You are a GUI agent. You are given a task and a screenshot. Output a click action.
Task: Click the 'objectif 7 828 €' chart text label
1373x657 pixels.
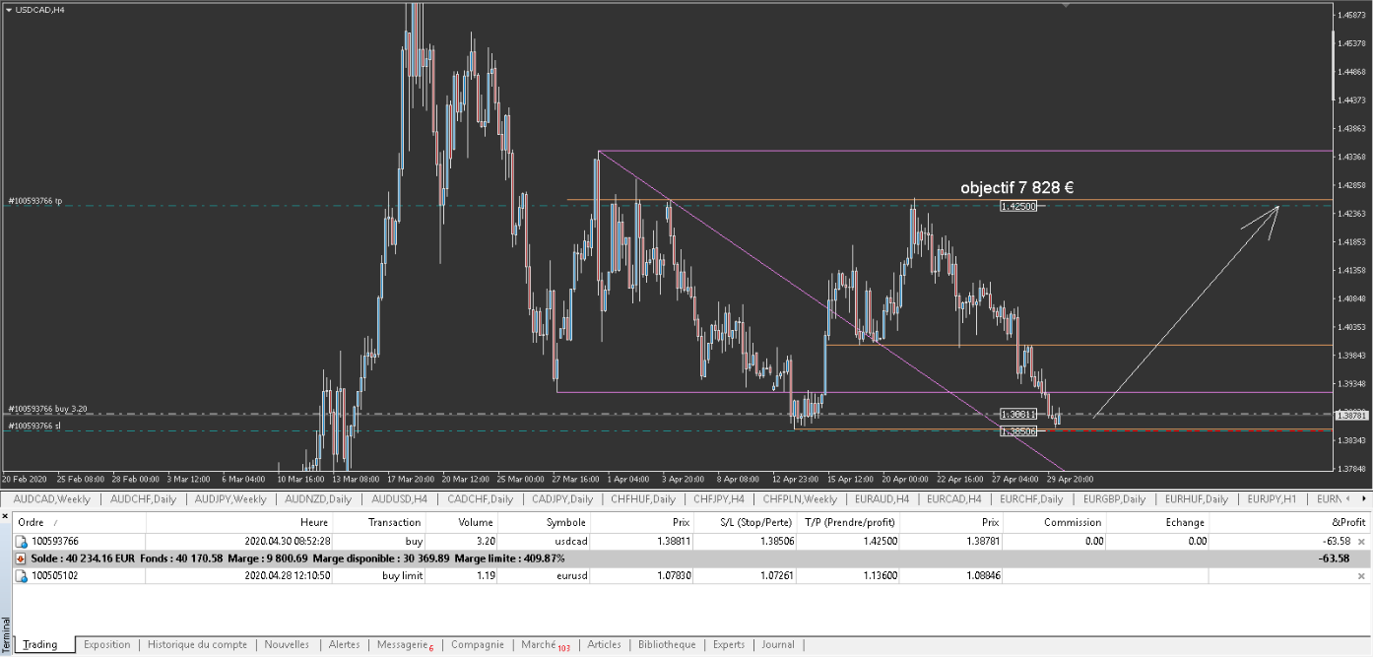coord(1017,187)
